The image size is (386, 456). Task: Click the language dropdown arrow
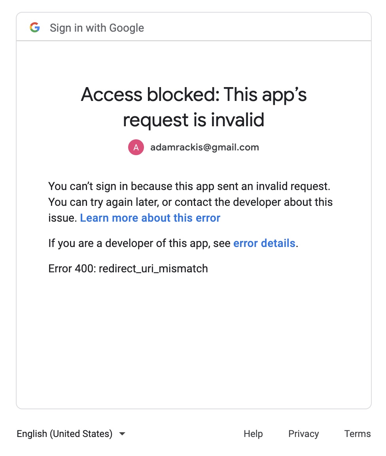(122, 434)
